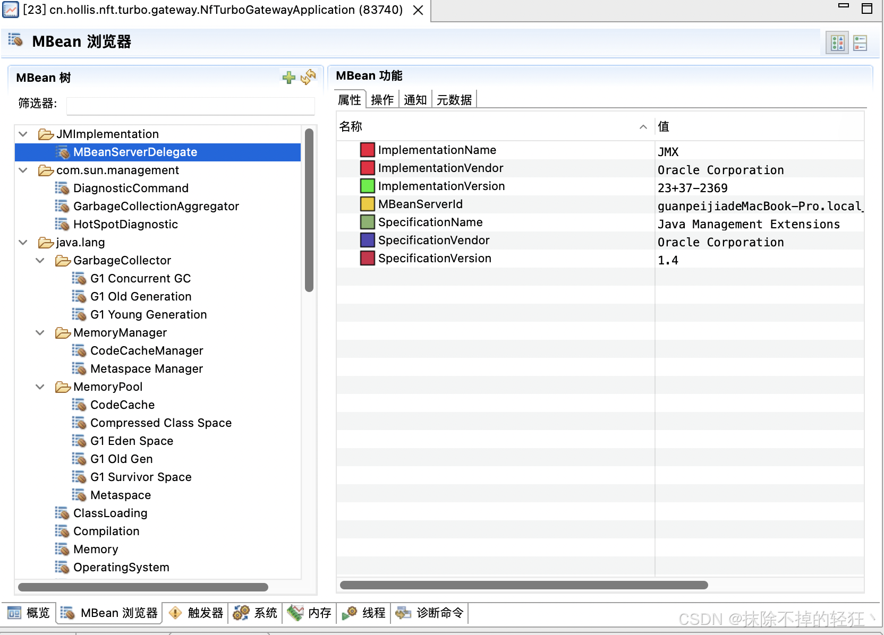Click the green plus to add an MBean
Screen dimensions: 884x635
tap(288, 78)
